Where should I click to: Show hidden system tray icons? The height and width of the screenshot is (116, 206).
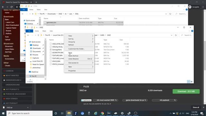coord(170,113)
